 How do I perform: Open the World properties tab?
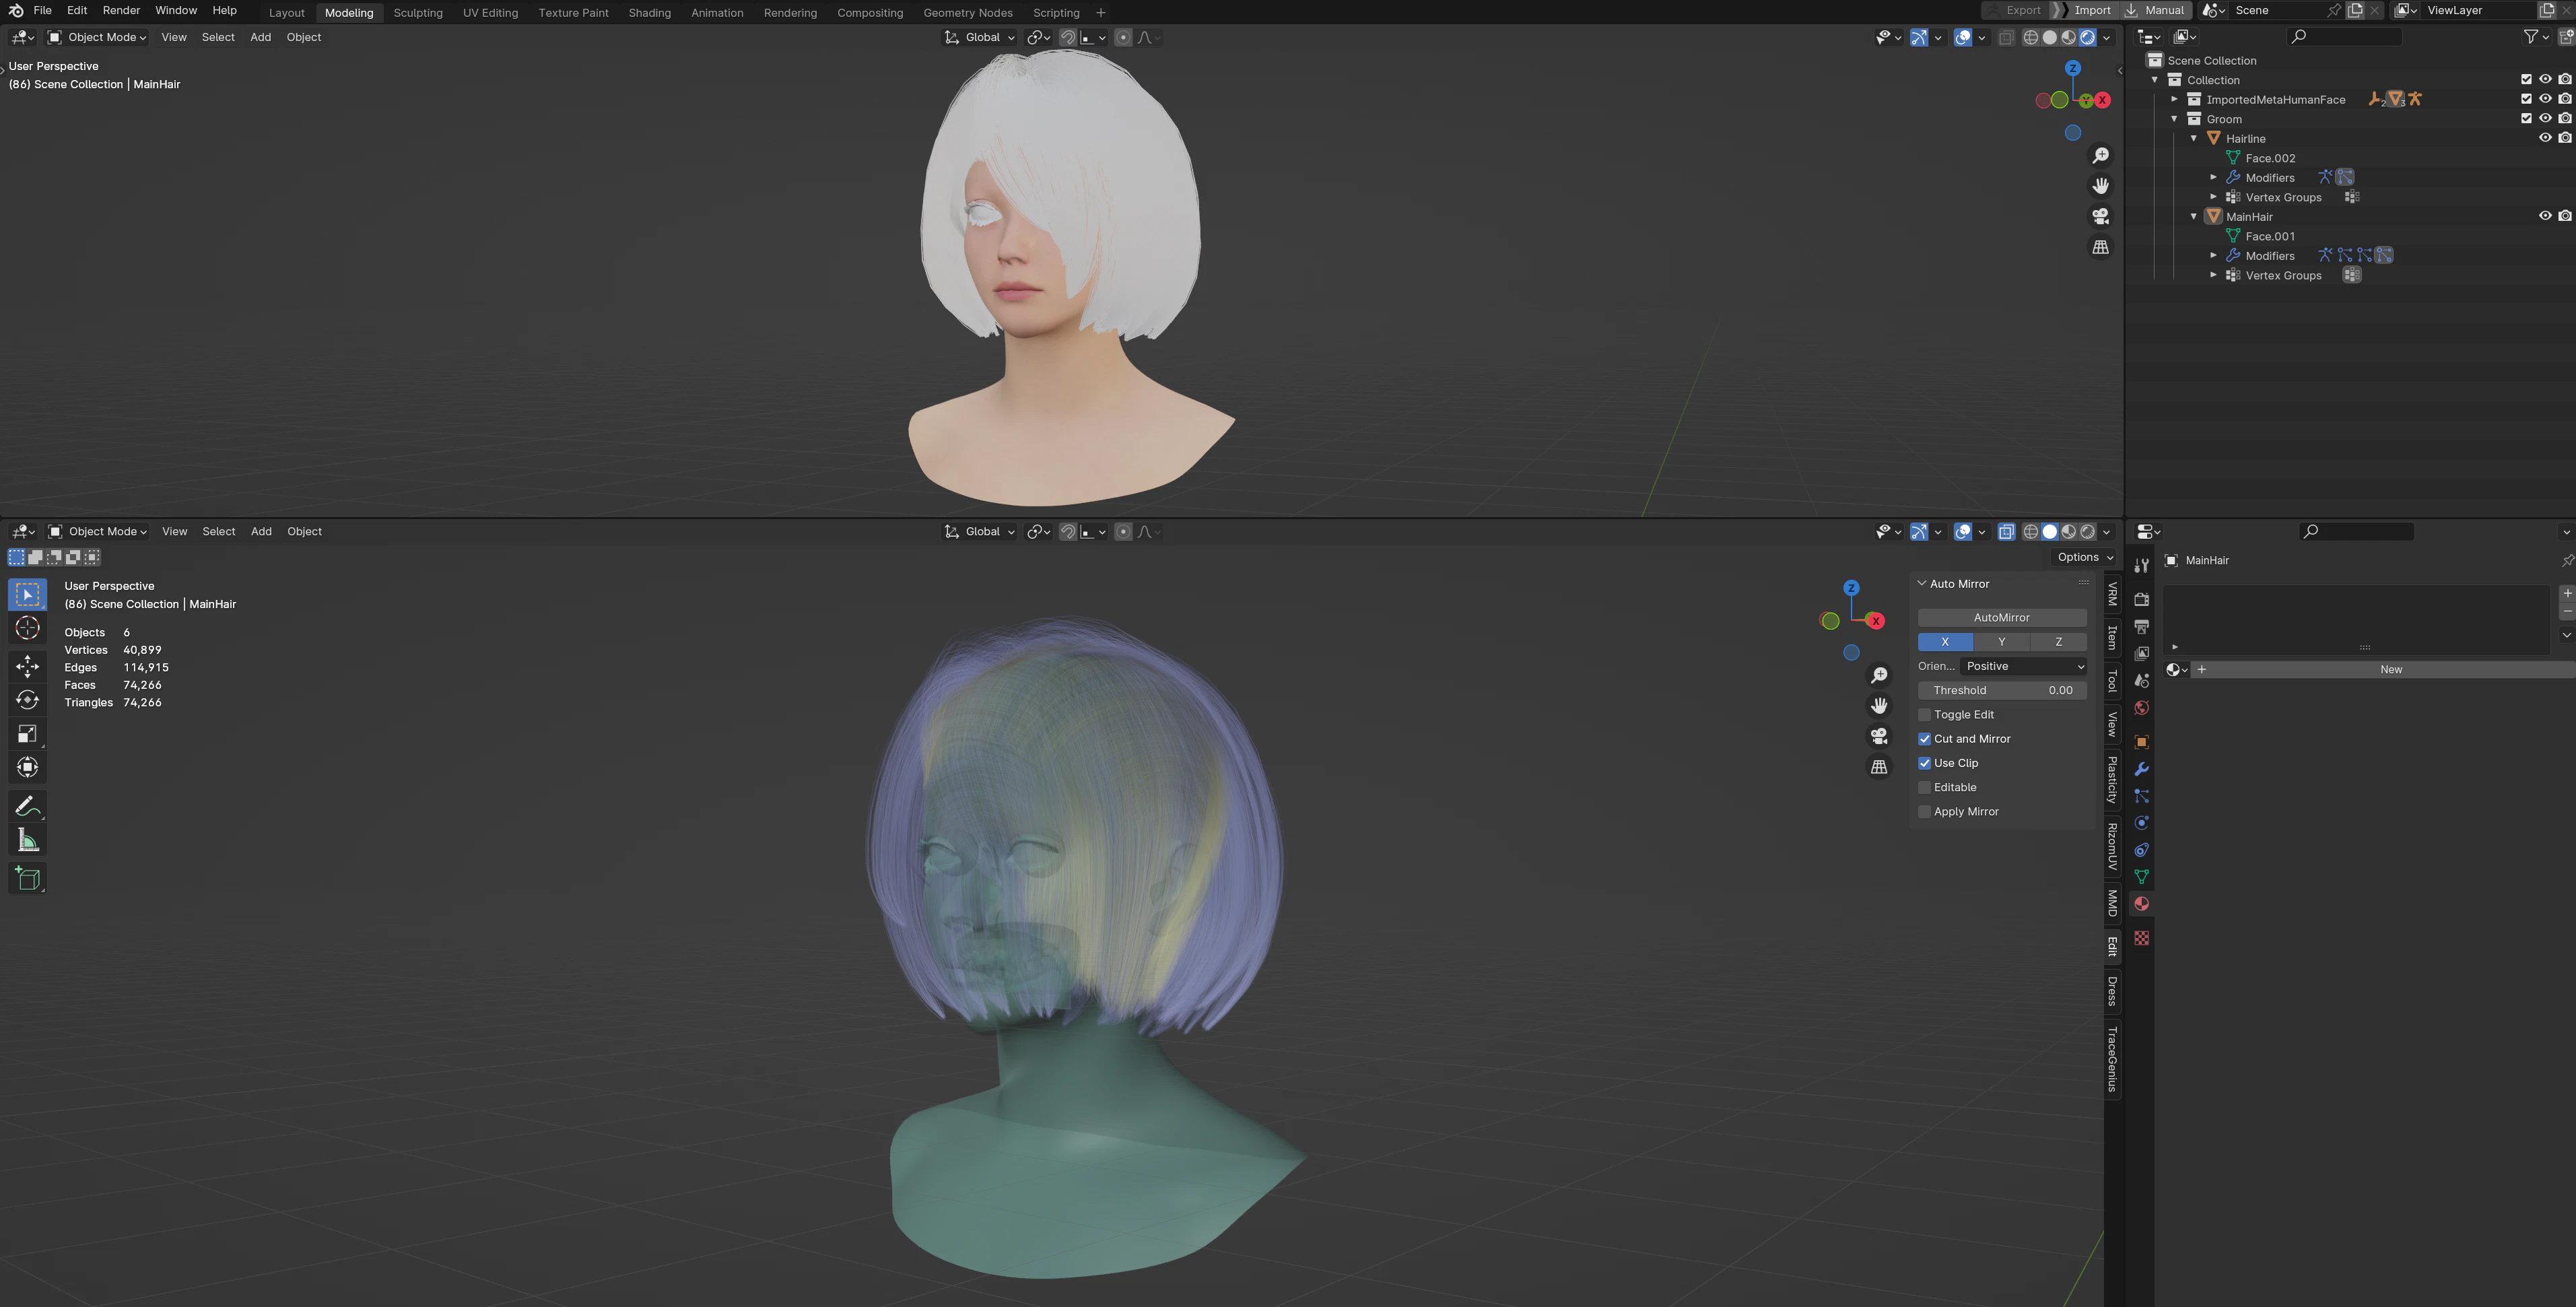tap(2141, 708)
